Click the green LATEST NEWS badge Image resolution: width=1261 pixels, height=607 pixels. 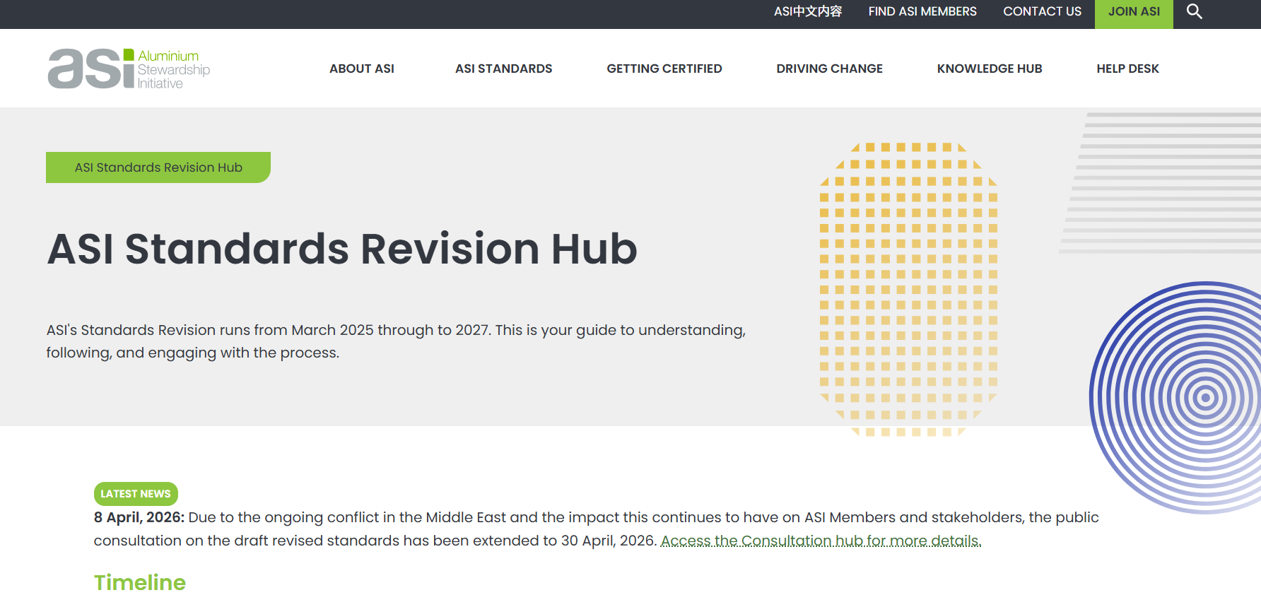click(x=136, y=494)
